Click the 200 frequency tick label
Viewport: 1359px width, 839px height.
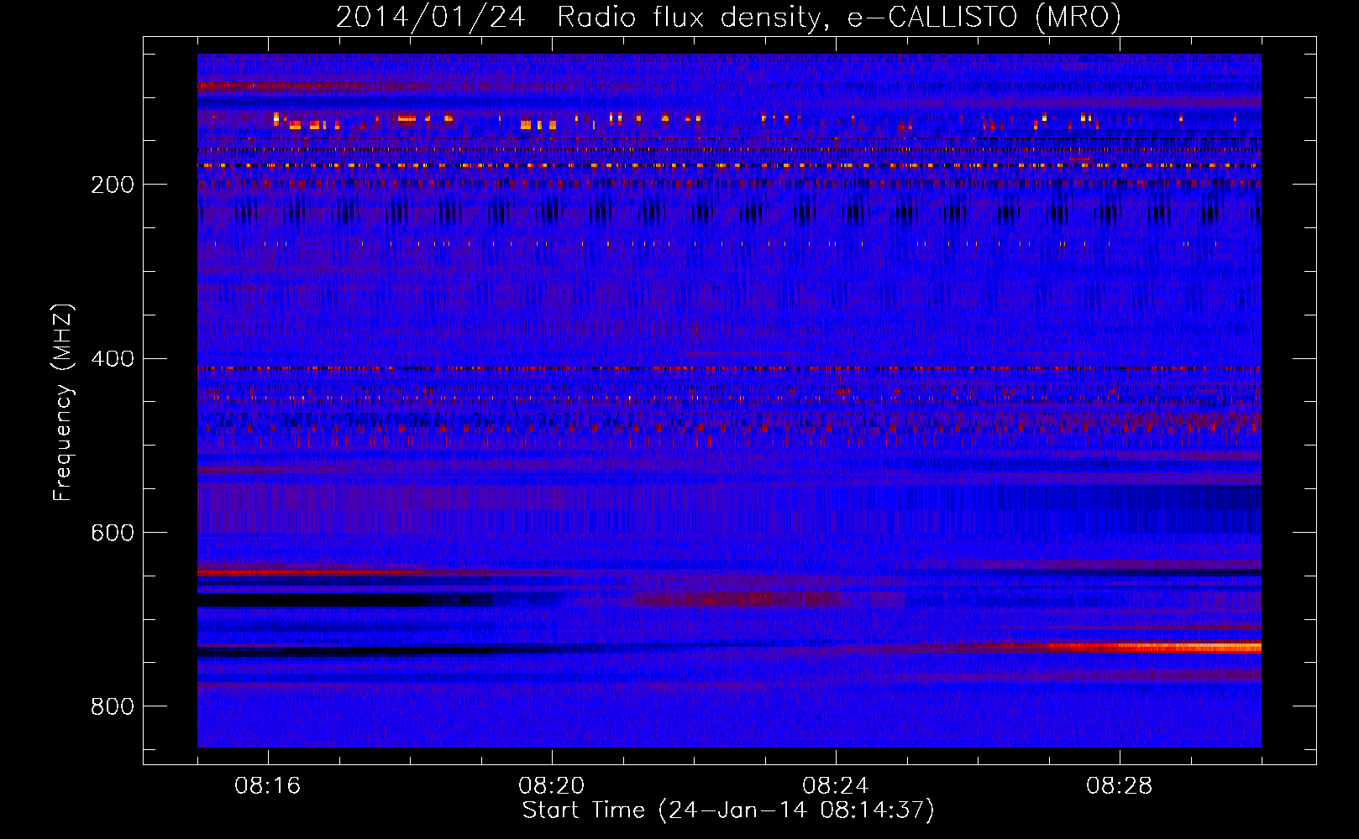tap(113, 185)
